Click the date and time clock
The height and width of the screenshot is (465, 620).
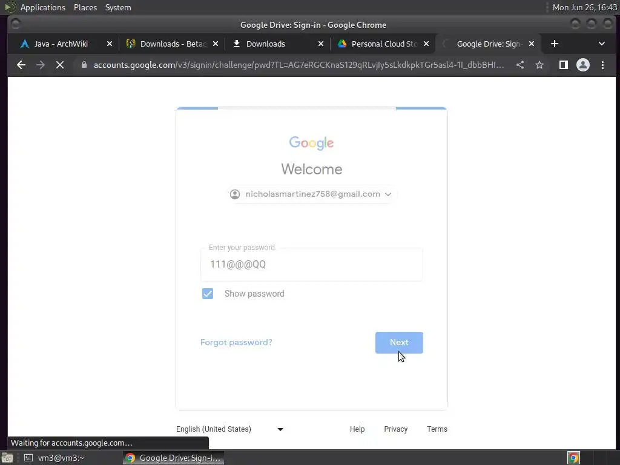[x=584, y=7]
